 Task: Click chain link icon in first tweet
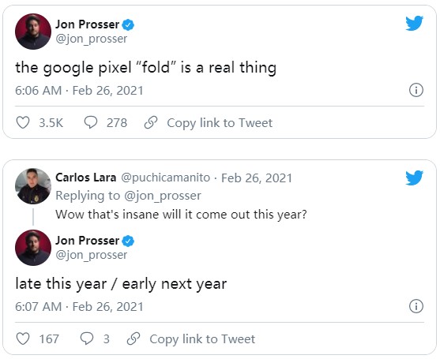[151, 122]
